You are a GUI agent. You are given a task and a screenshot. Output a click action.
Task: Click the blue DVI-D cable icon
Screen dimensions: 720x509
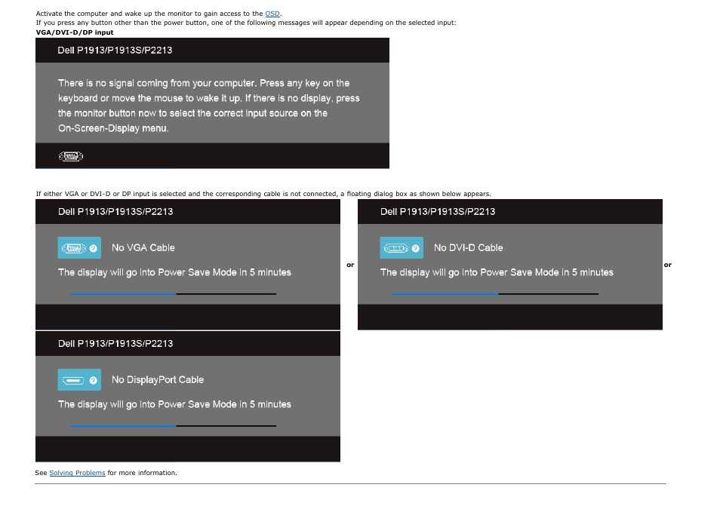click(402, 248)
